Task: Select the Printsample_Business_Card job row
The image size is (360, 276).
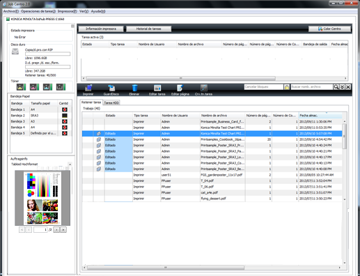Action: [212, 121]
